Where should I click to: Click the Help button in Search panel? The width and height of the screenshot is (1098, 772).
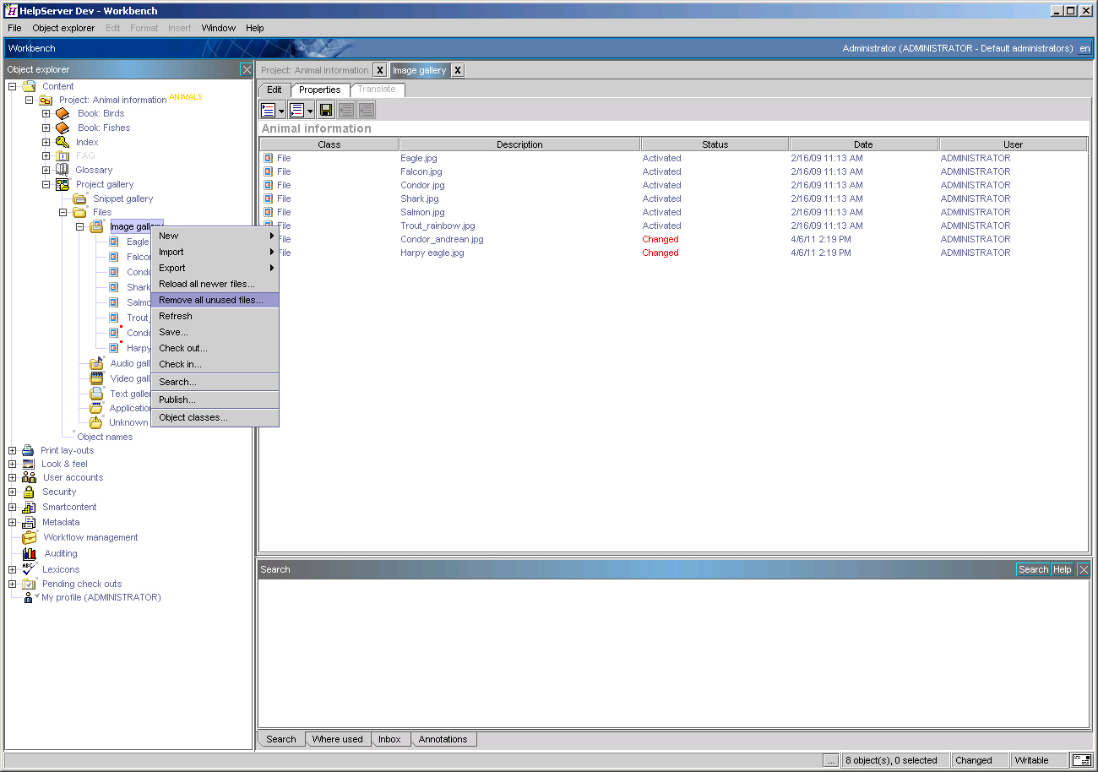(x=1062, y=569)
